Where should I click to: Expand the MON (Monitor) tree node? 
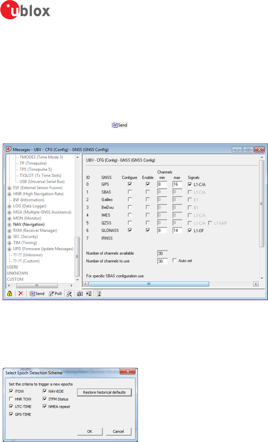tap(9, 218)
